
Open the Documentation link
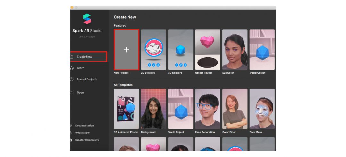coord(84,126)
